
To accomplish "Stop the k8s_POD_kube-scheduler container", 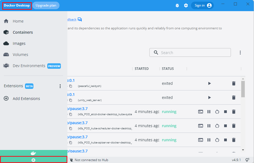I will [x=225, y=126].
